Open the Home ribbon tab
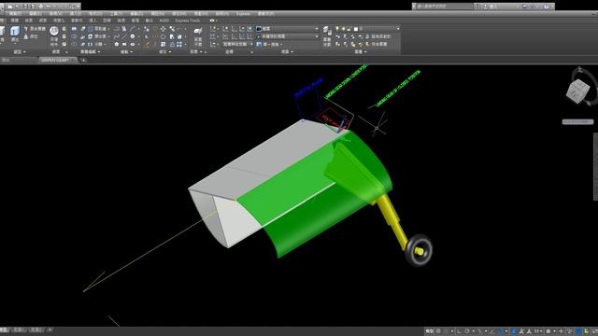The width and height of the screenshot is (598, 336). pos(2,21)
